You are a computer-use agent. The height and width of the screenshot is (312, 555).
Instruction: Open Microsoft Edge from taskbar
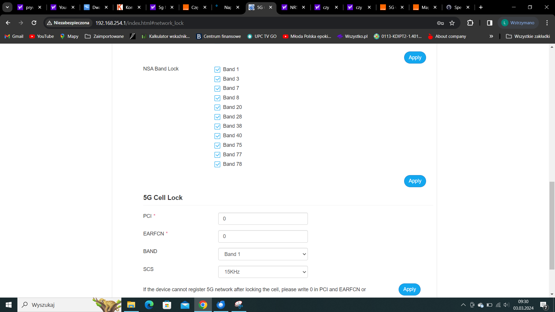point(149,305)
